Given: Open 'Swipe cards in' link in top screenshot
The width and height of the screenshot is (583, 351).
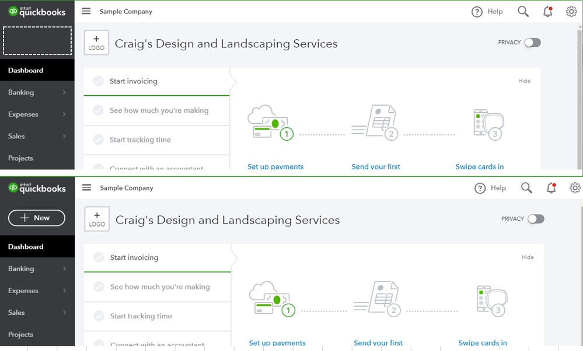Looking at the screenshot, I should tap(480, 166).
